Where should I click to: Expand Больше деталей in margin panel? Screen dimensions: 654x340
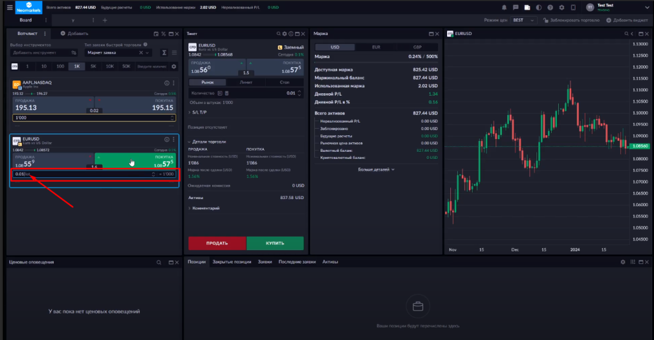[376, 170]
